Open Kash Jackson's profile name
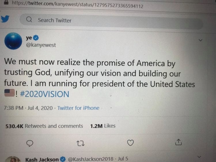 (42, 159)
